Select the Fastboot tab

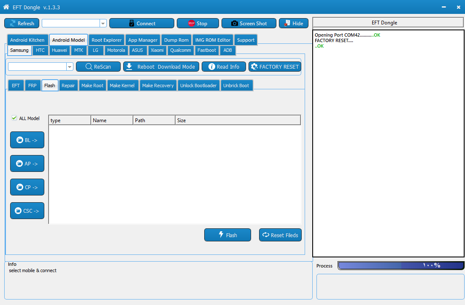[x=207, y=50]
